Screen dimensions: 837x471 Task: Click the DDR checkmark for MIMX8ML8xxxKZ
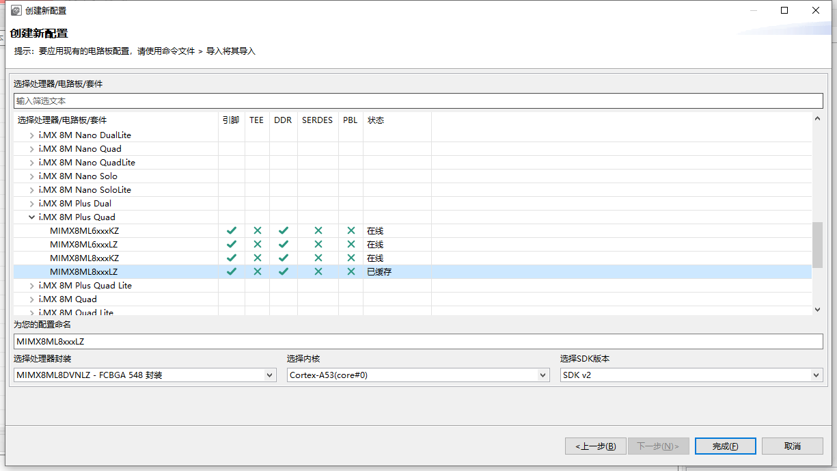284,258
